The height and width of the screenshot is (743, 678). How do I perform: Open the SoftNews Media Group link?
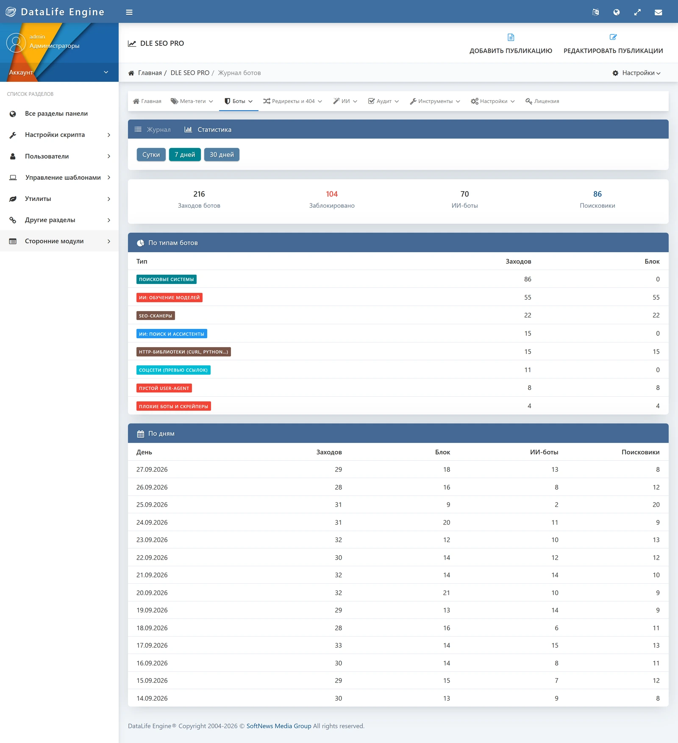[279, 726]
